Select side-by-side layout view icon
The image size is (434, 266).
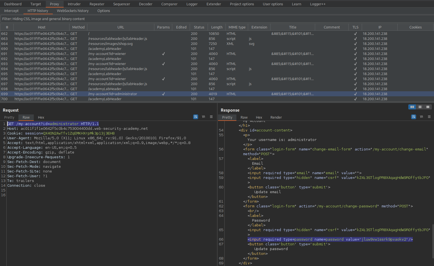(412, 107)
